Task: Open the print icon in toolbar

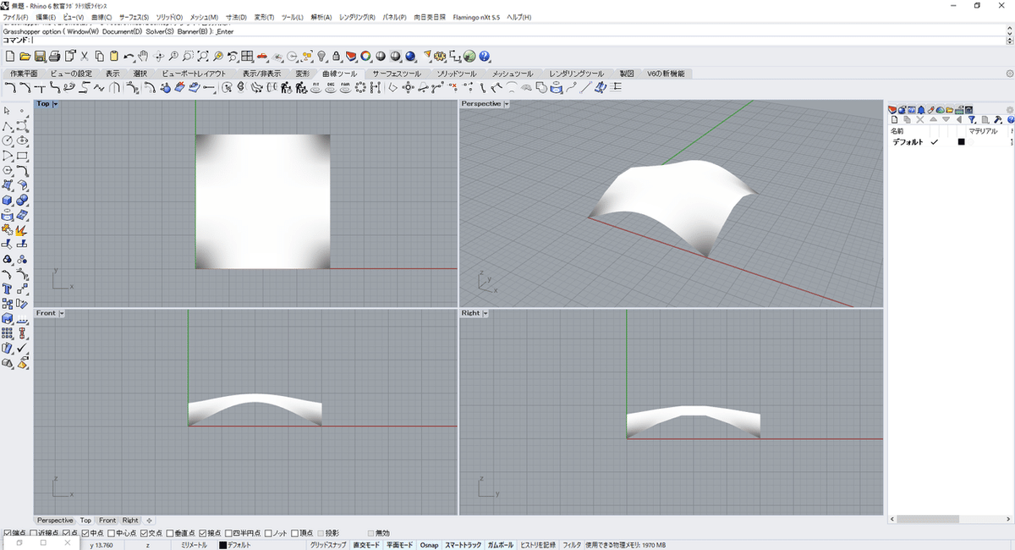Action: (53, 57)
